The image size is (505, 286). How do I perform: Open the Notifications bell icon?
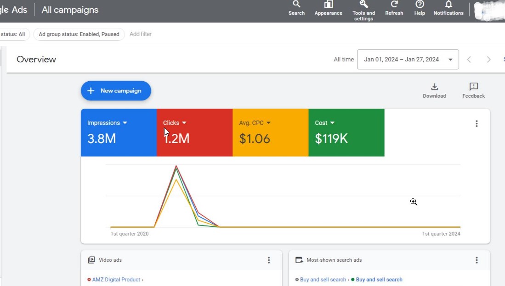[448, 5]
